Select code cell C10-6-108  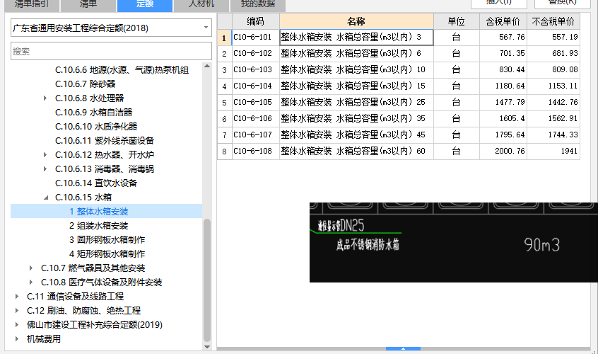[x=255, y=152]
